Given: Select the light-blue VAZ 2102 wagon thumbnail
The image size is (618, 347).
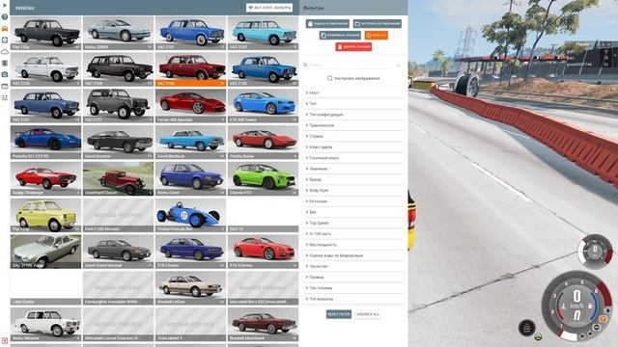Looking at the screenshot, I should (x=264, y=33).
